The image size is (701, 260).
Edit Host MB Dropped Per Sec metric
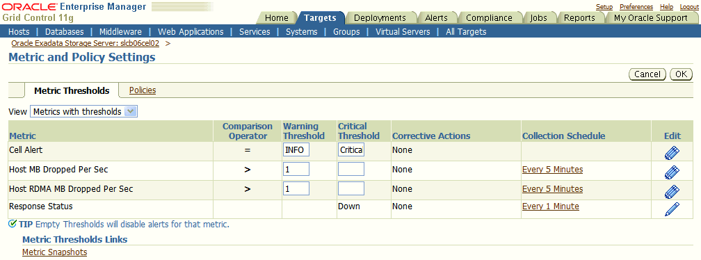672,172
